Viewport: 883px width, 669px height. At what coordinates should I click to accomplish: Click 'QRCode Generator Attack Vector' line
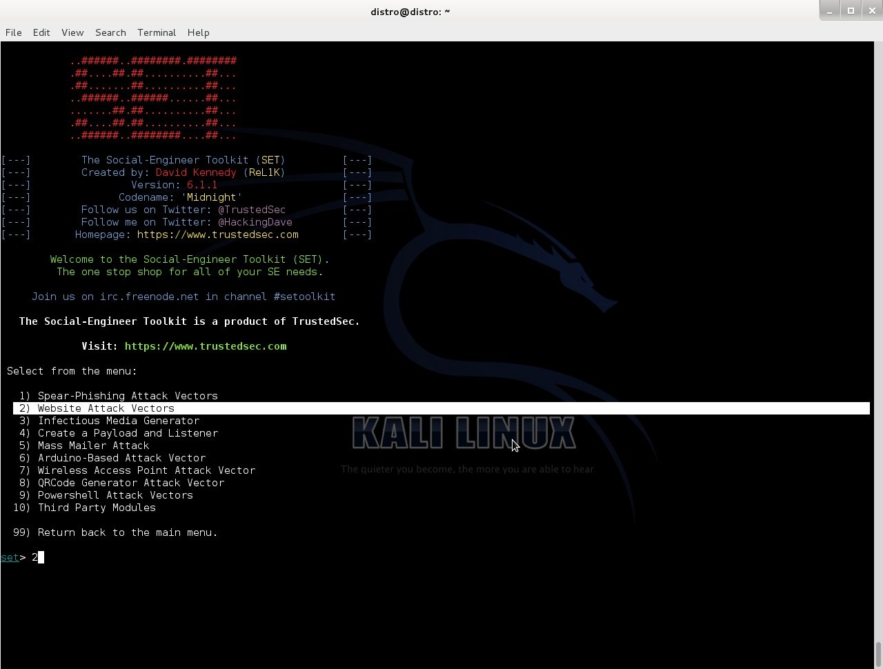click(122, 483)
